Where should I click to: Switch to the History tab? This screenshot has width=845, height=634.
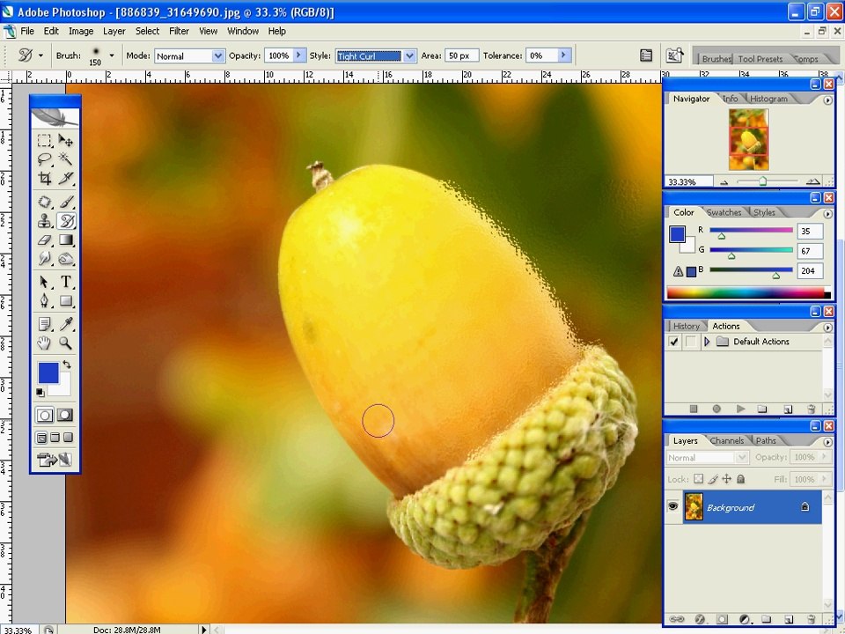tap(686, 326)
